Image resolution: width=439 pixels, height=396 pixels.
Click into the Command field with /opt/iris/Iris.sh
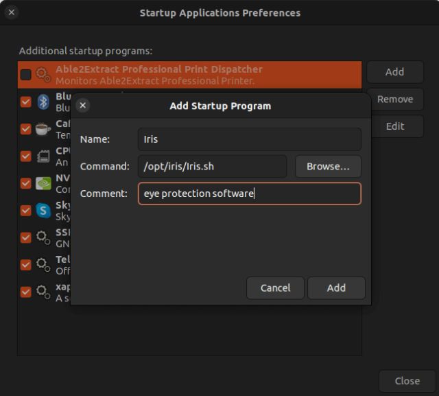(213, 166)
